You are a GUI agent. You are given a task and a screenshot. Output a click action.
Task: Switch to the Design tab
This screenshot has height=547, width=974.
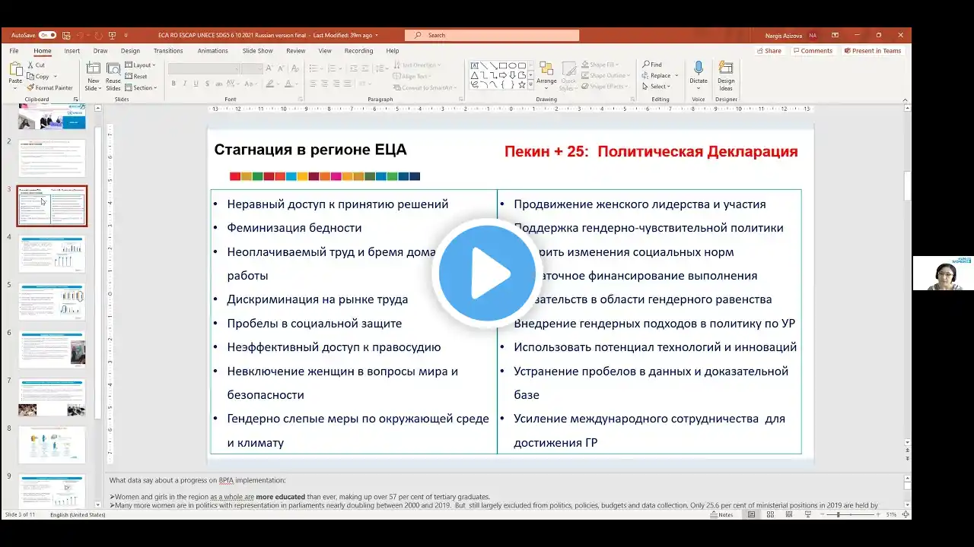[130, 51]
